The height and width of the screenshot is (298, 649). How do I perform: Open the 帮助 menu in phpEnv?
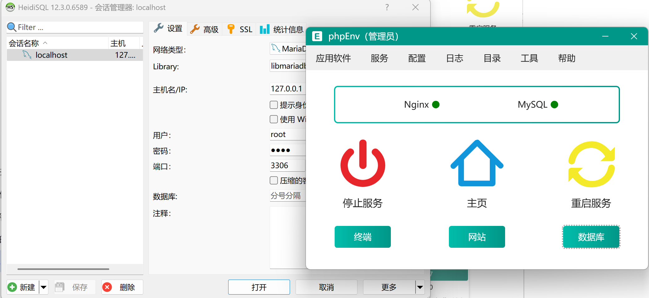567,58
